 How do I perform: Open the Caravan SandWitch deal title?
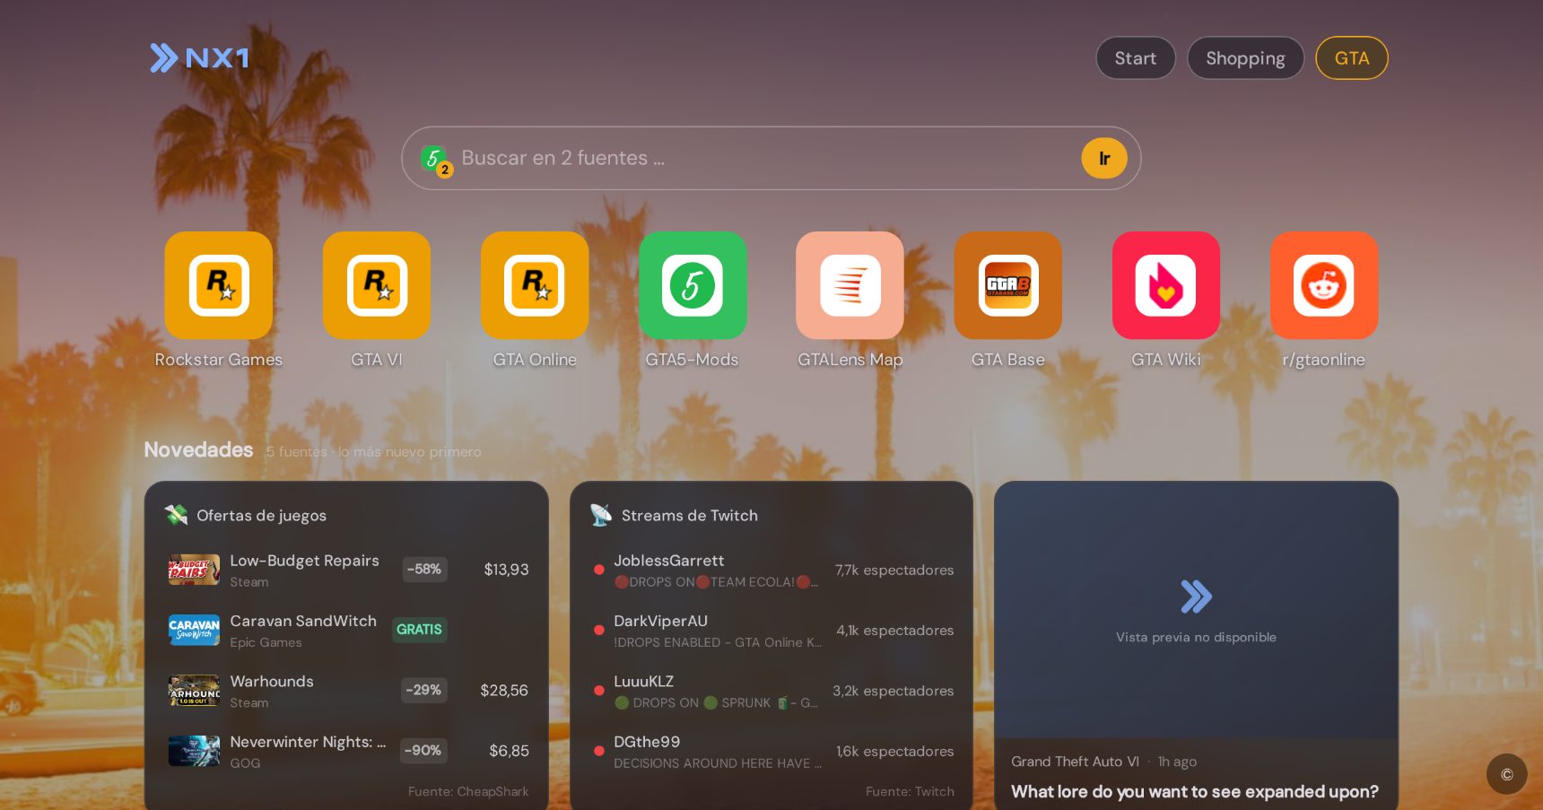point(303,621)
